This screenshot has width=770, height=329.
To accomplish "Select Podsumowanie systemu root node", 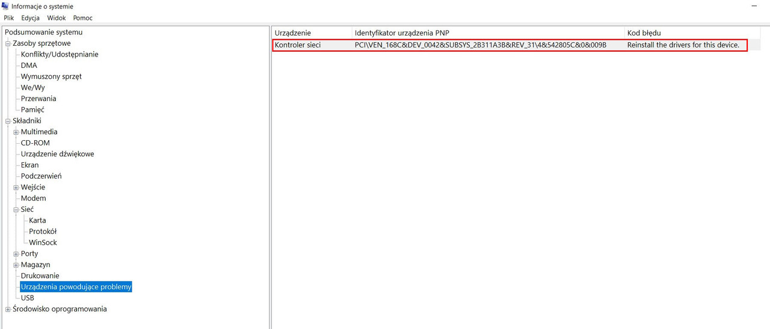I will coord(43,32).
